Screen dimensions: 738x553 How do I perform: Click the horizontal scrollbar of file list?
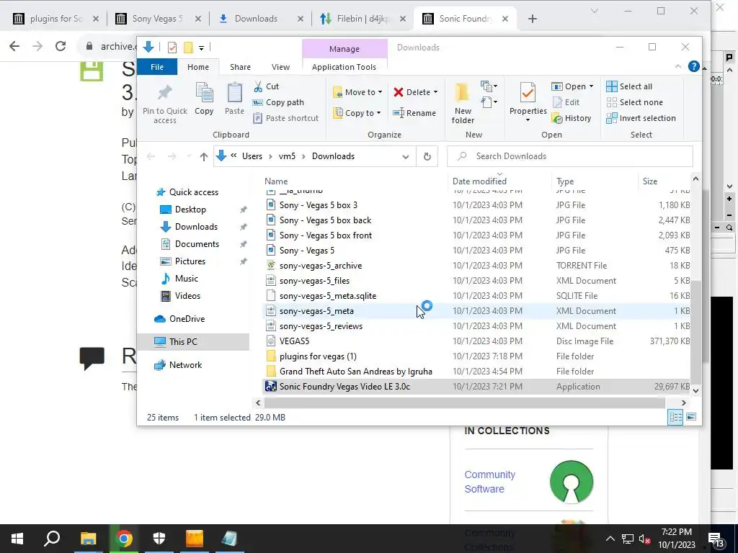[x=465, y=403]
